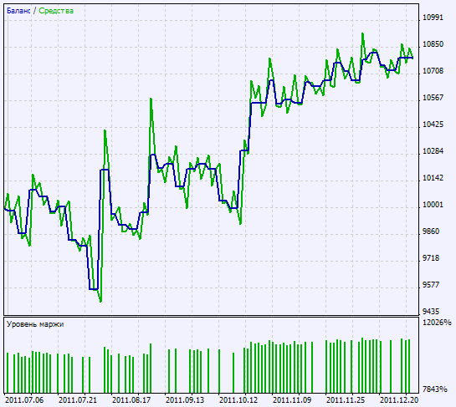Click the 10284 axis label
456x407 pixels.
point(433,151)
